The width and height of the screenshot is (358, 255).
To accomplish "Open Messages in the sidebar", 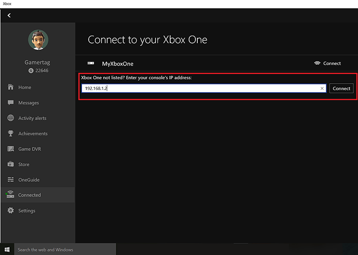I will (x=28, y=103).
